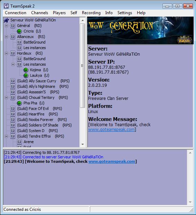Click the chat log scroll-up arrow
This screenshot has height=215, width=196.
click(190, 153)
